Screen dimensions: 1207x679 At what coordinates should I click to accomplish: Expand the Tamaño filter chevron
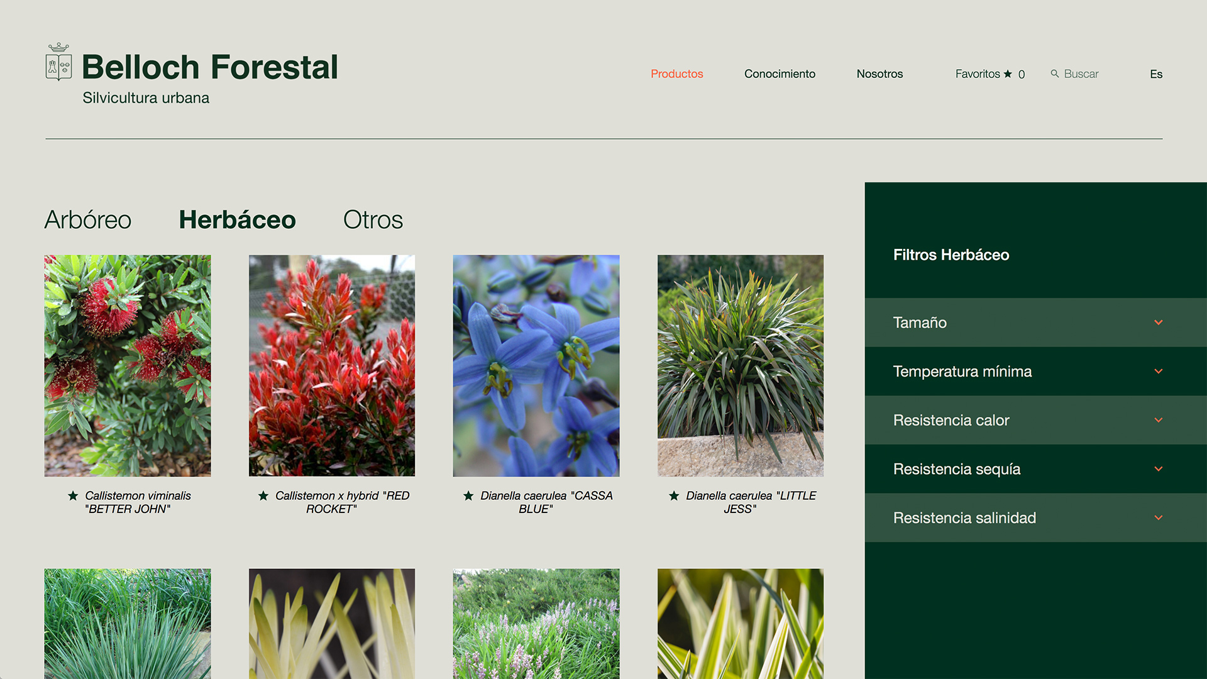[1159, 323]
